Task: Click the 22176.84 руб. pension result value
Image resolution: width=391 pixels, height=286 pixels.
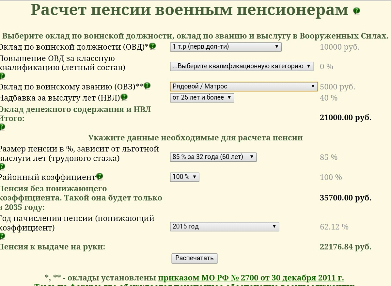Action: (x=345, y=247)
